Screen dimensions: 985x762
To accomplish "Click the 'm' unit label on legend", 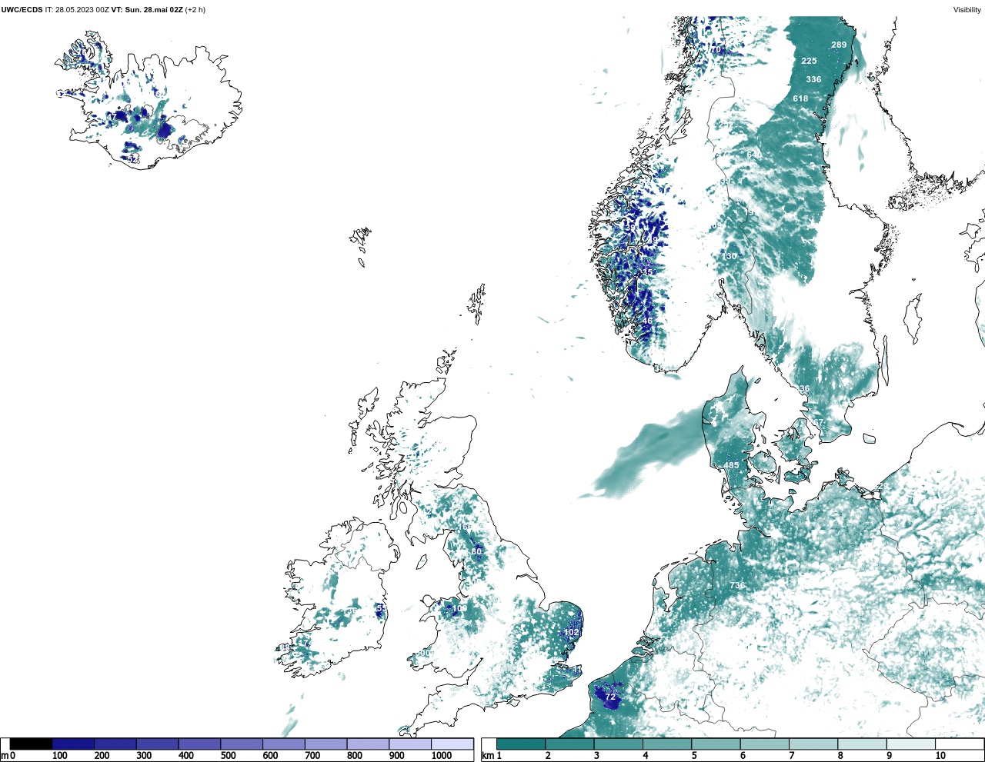I will [x=4, y=756].
